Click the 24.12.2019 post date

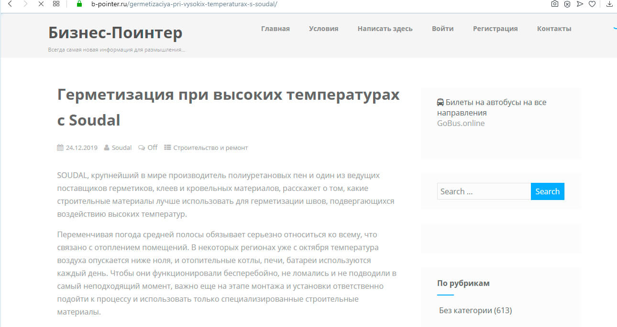(82, 148)
